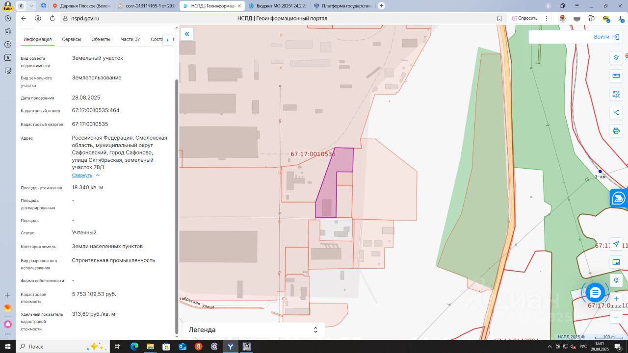Image resolution: width=628 pixels, height=353 pixels.
Task: Collapse the information panel with double chevron
Action: [x=187, y=34]
